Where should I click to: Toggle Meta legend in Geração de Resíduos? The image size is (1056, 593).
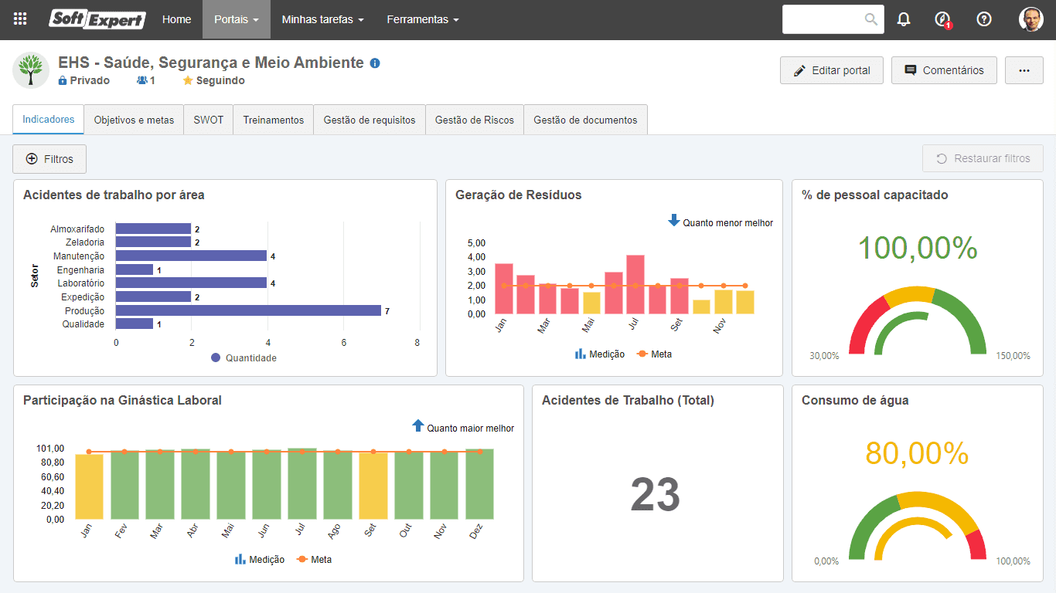tap(654, 354)
